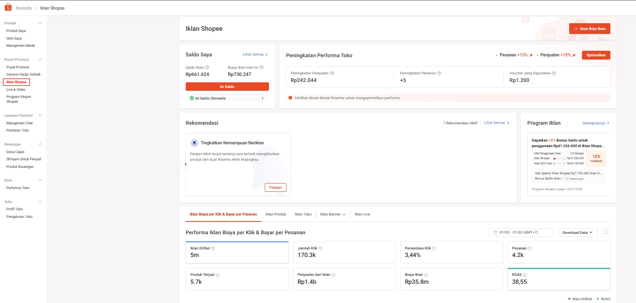Screen dimensions: 636x303
Task: Toggle the Jumlah Klik metric card
Action: (344, 252)
